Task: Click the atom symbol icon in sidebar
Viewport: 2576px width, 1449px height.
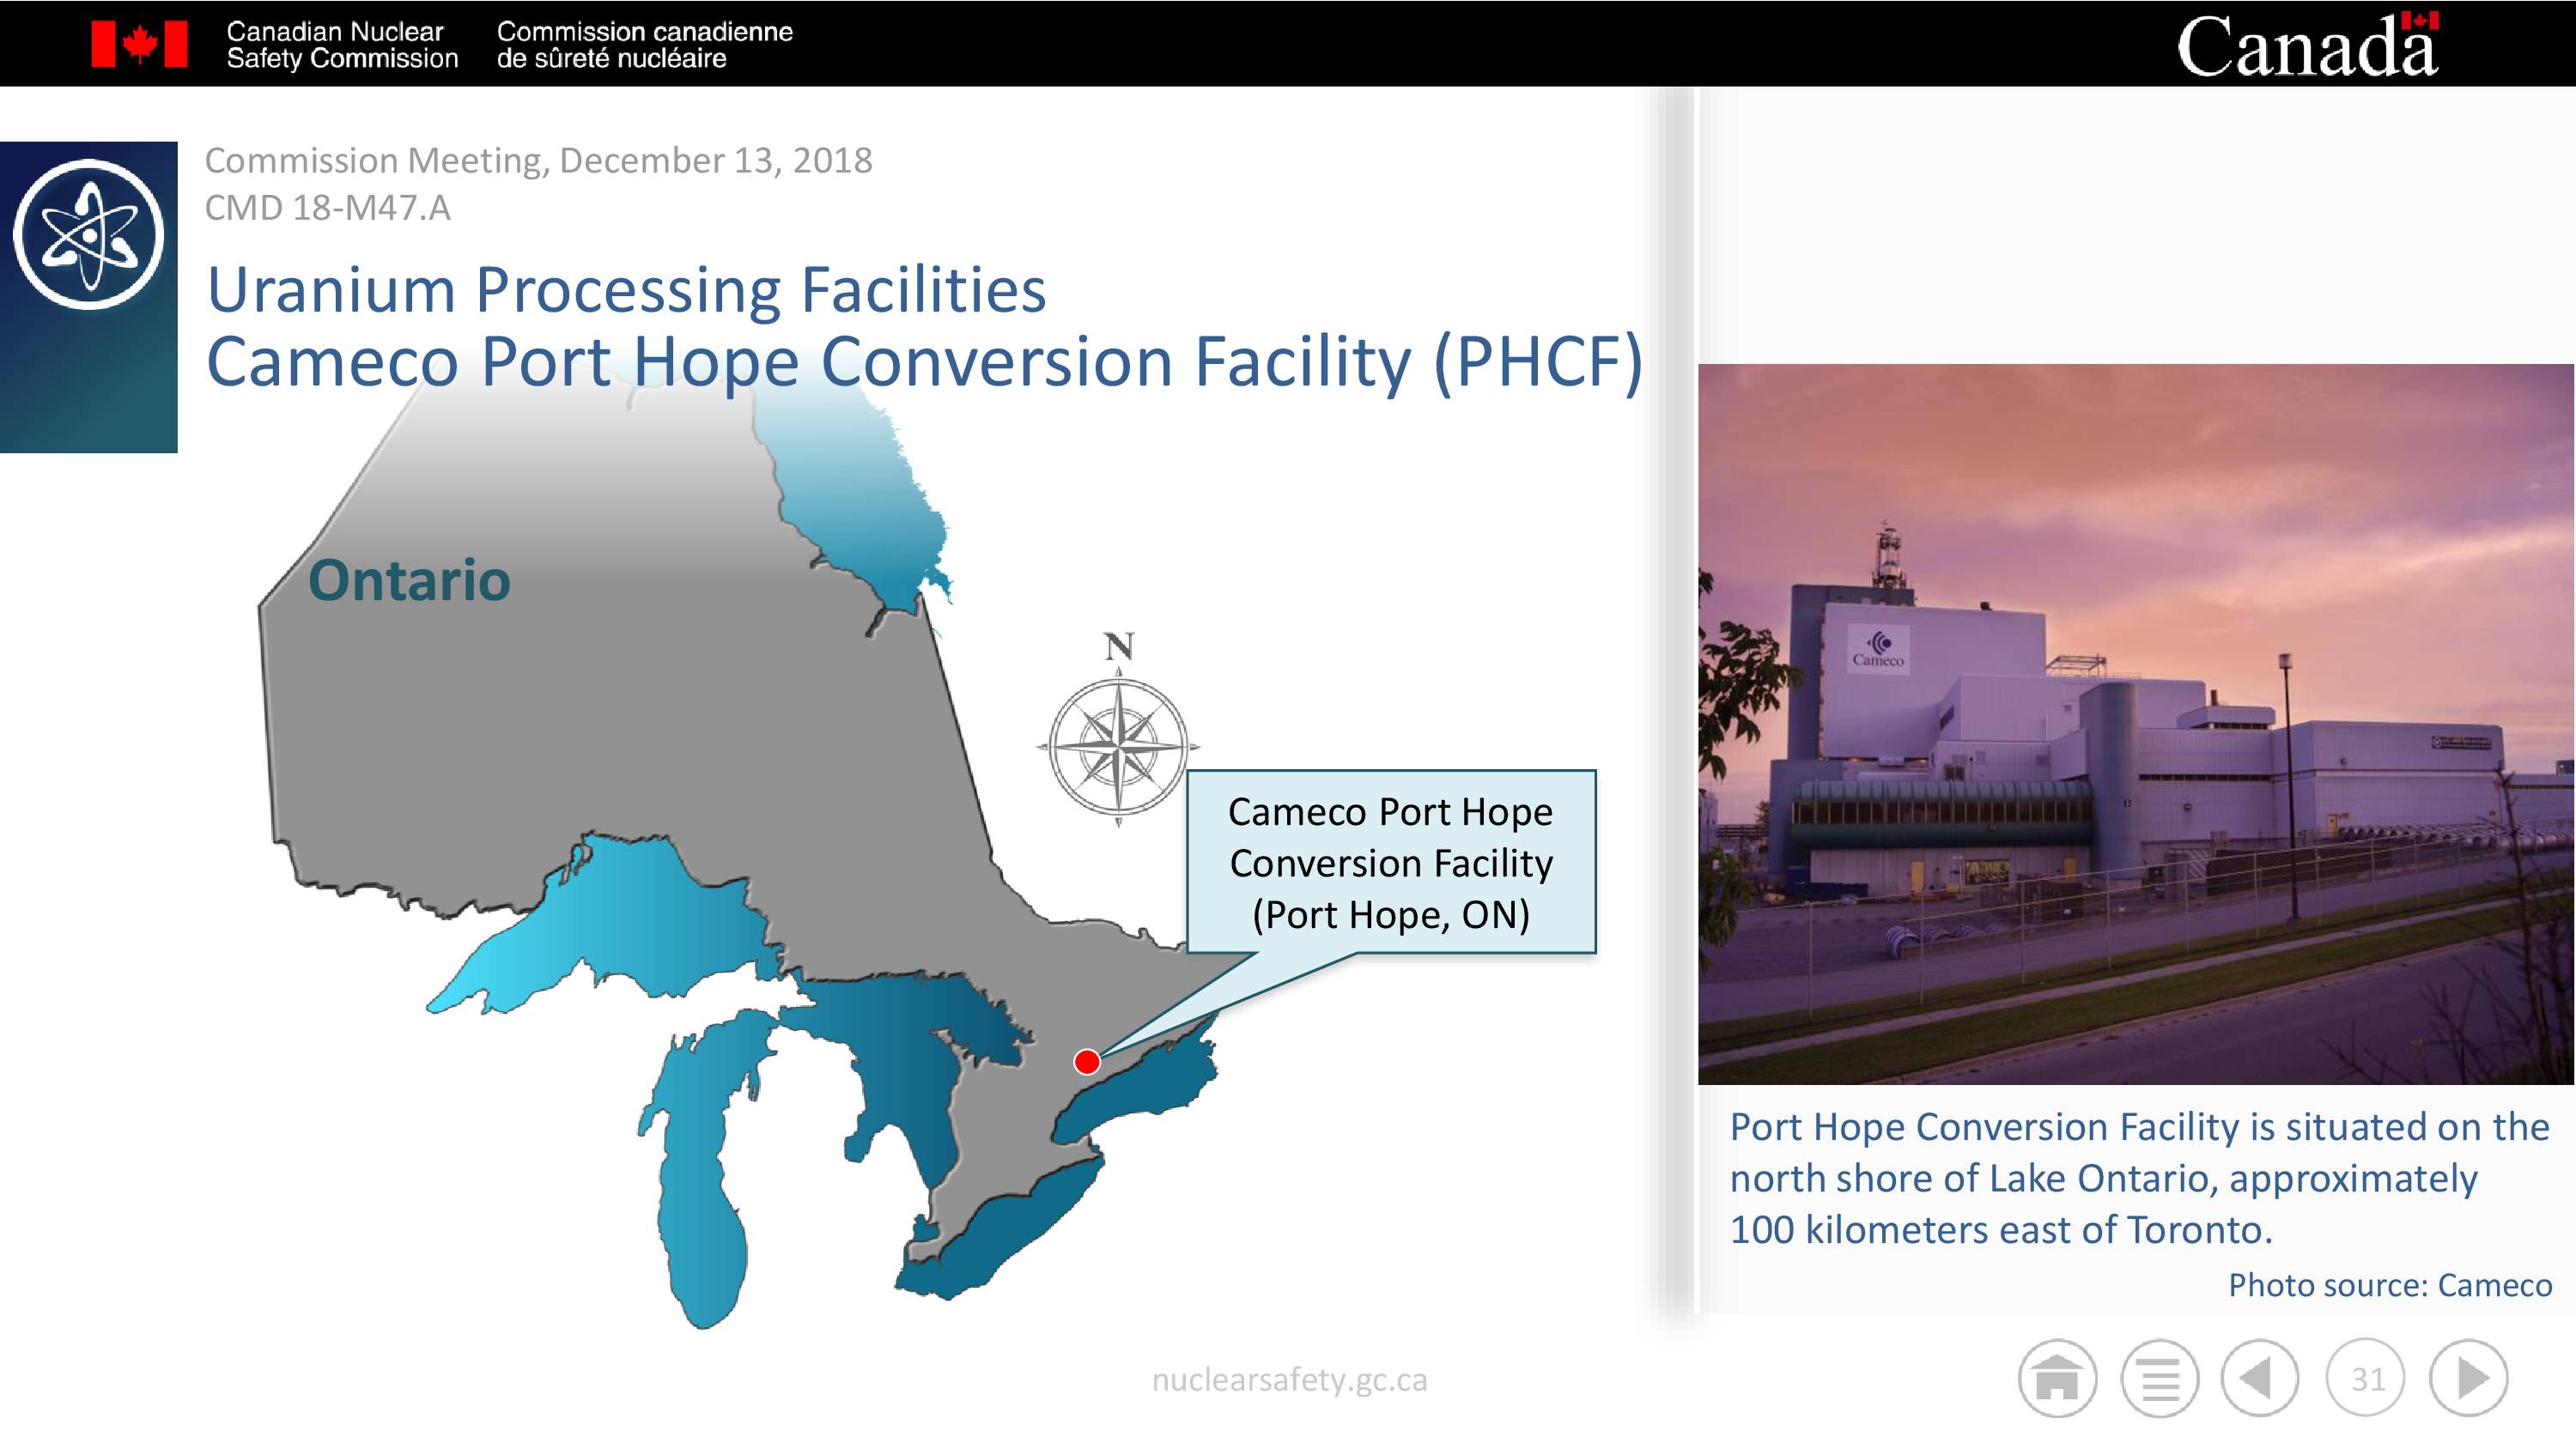Action: tap(89, 234)
